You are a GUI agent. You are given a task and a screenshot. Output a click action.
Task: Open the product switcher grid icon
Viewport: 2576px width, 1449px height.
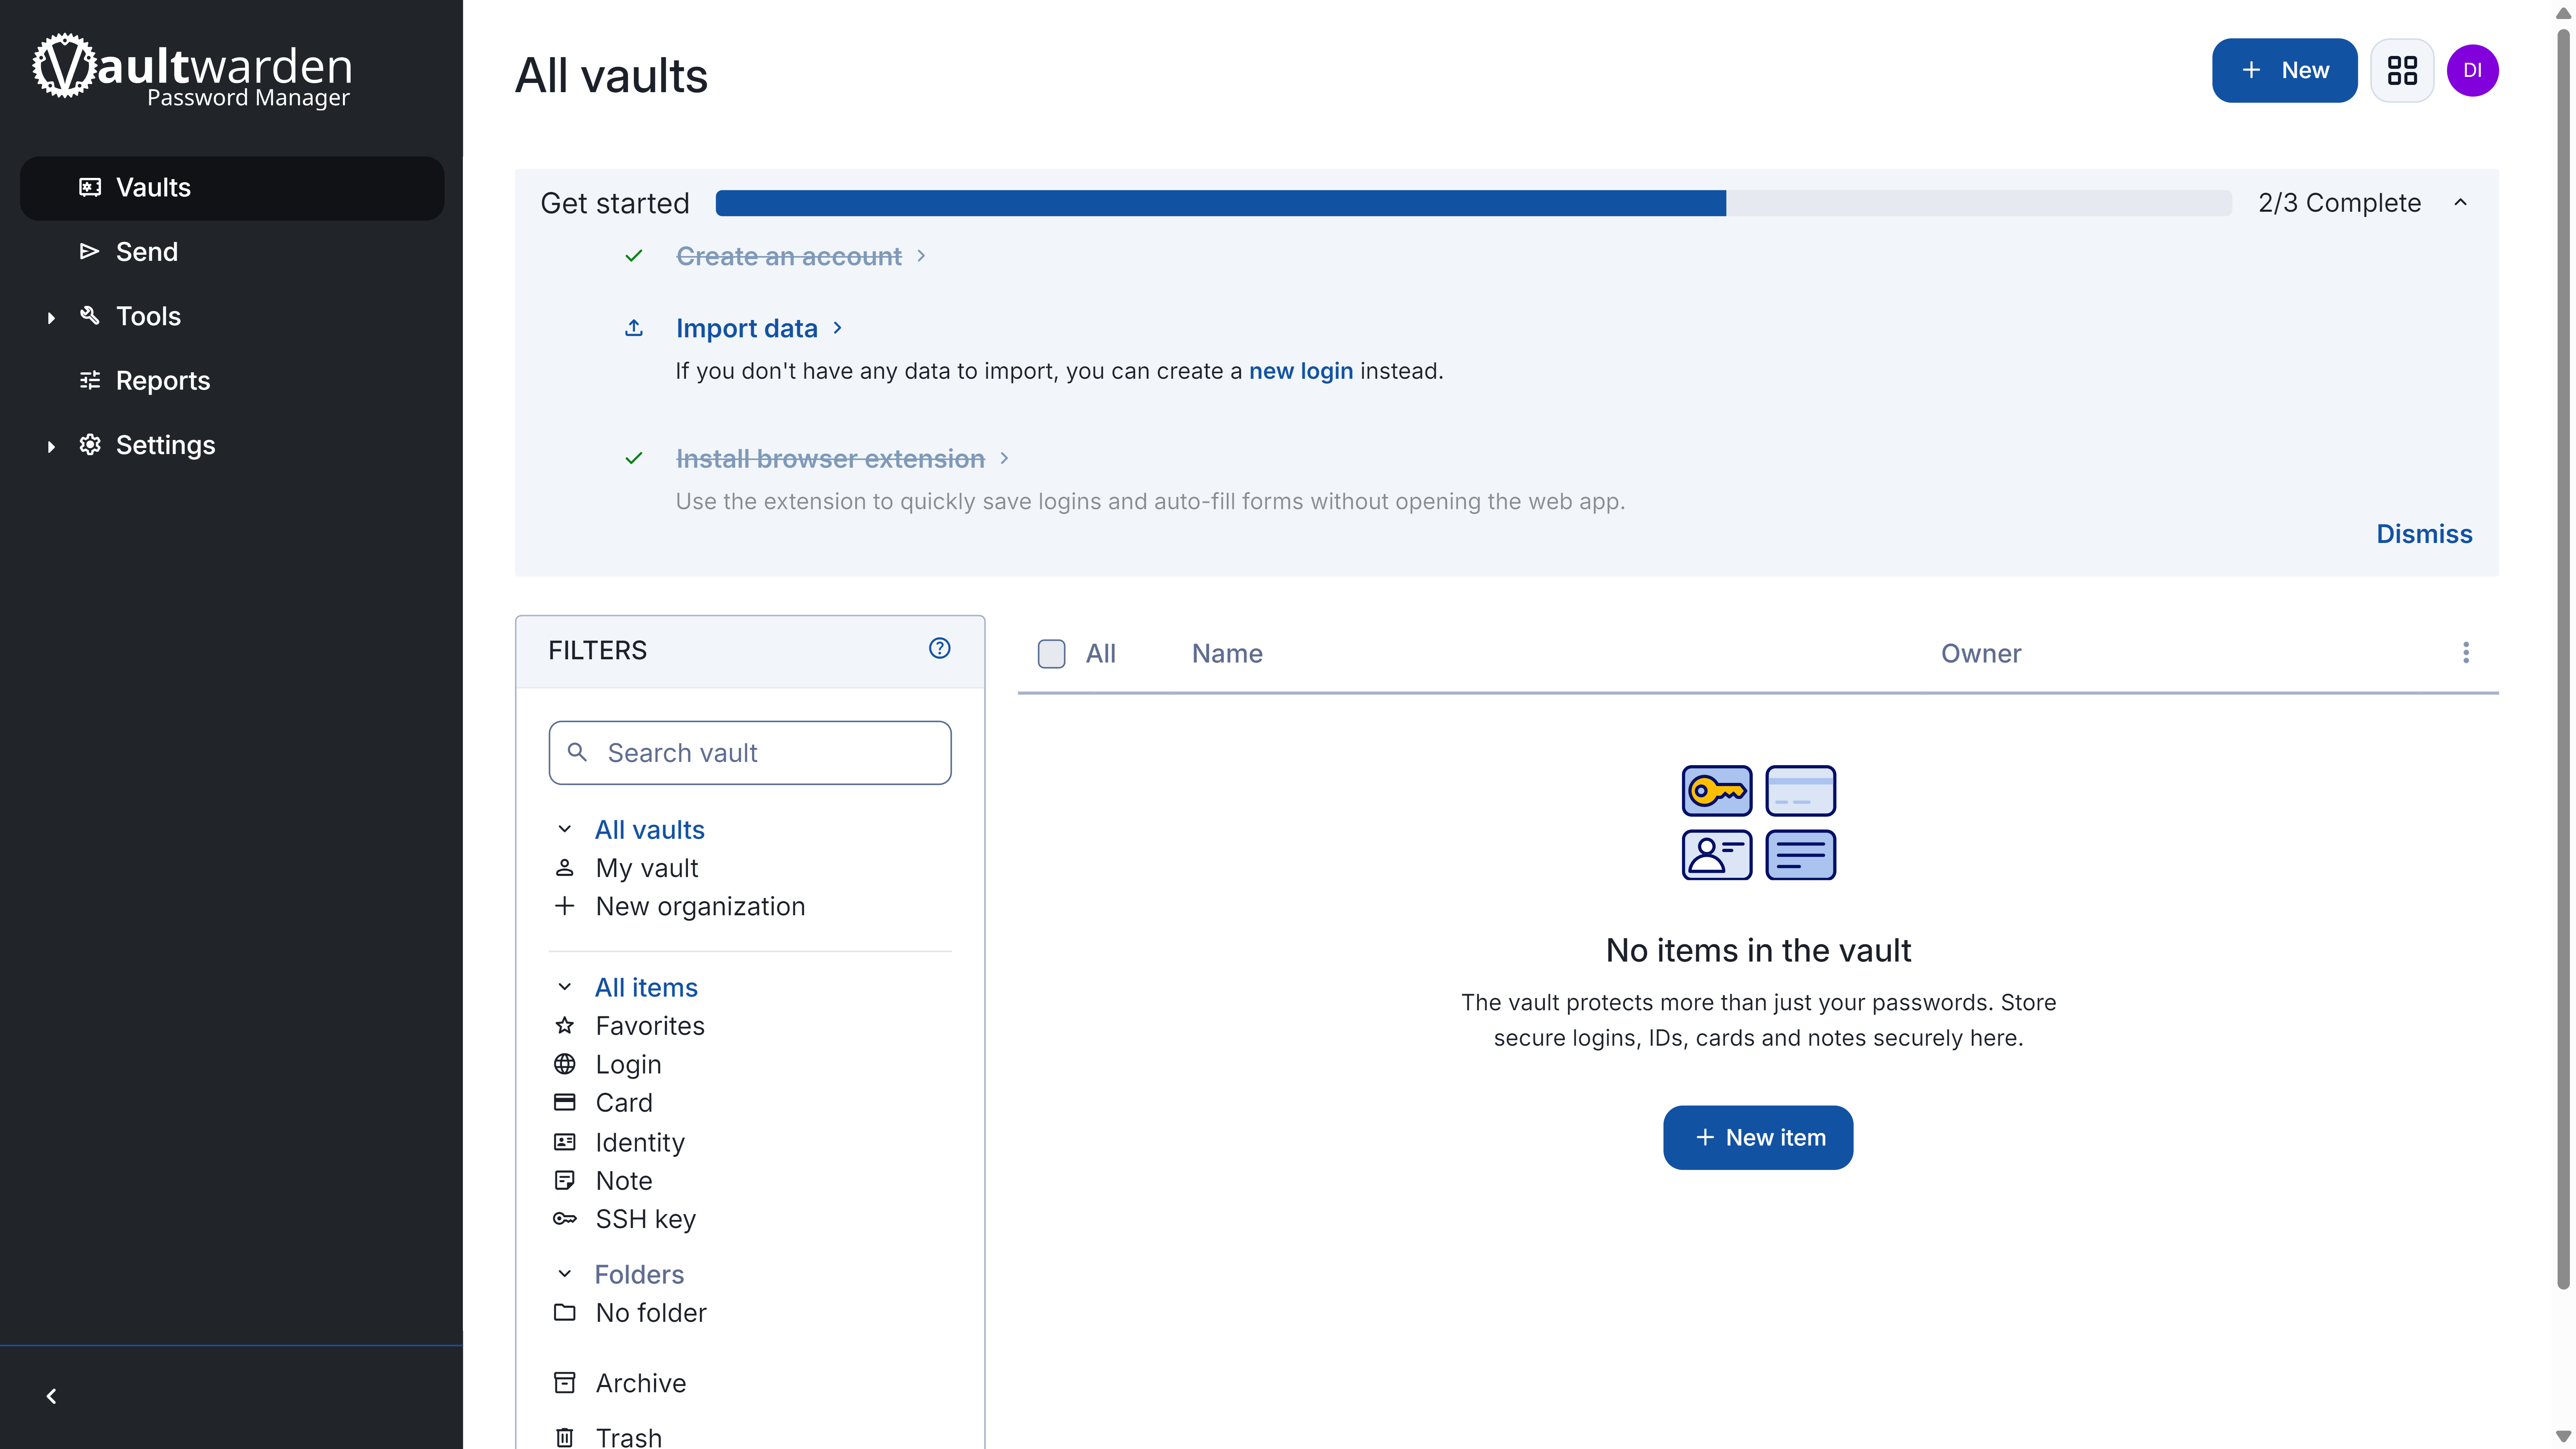tap(2402, 70)
